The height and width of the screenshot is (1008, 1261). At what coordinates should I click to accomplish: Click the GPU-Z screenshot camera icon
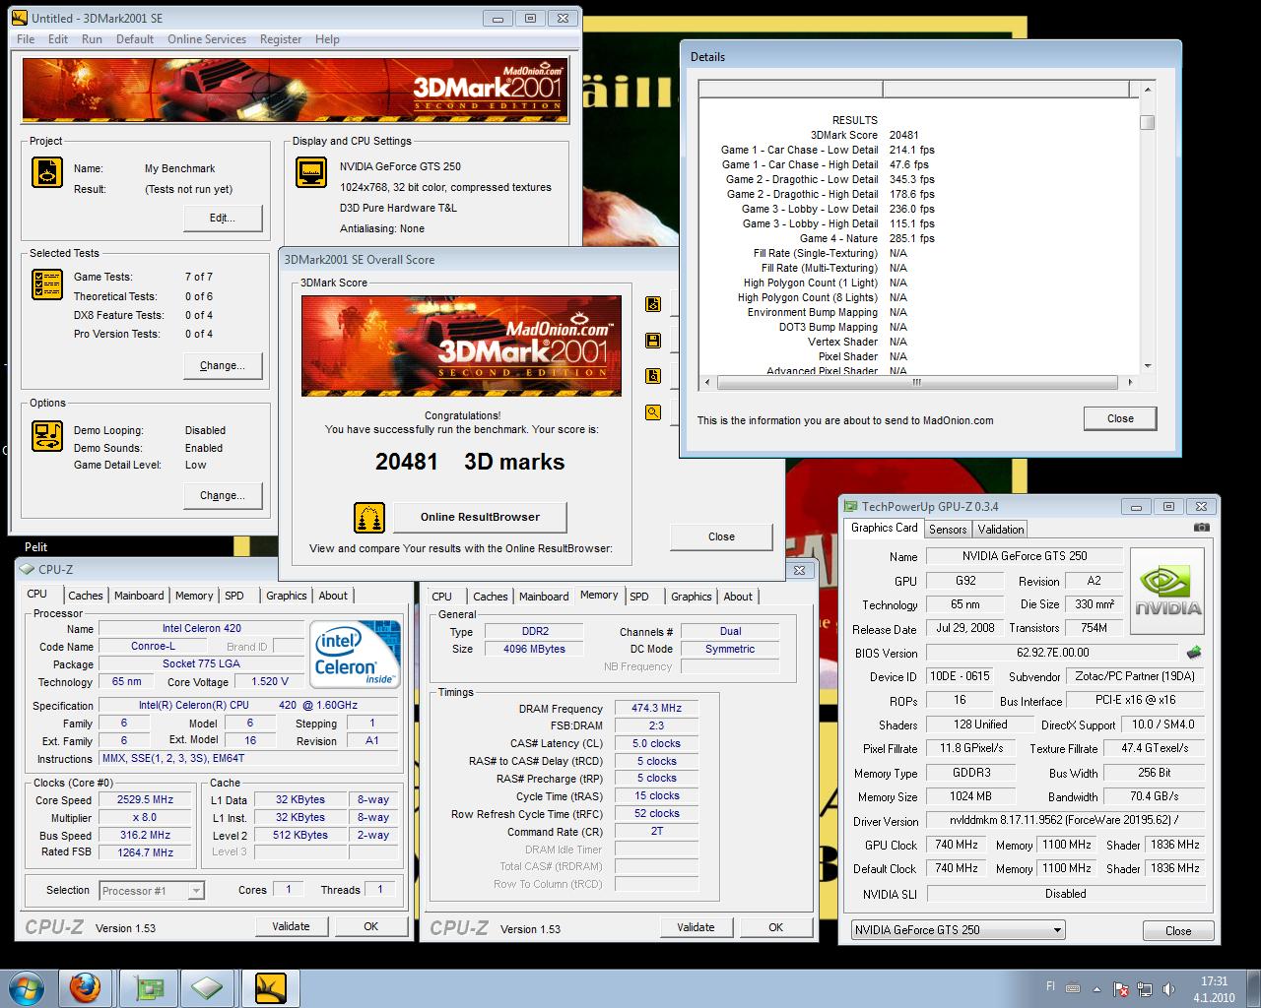1201,528
